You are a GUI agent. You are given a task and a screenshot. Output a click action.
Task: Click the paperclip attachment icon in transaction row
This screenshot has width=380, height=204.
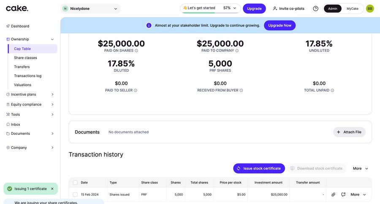pyautogui.click(x=333, y=194)
